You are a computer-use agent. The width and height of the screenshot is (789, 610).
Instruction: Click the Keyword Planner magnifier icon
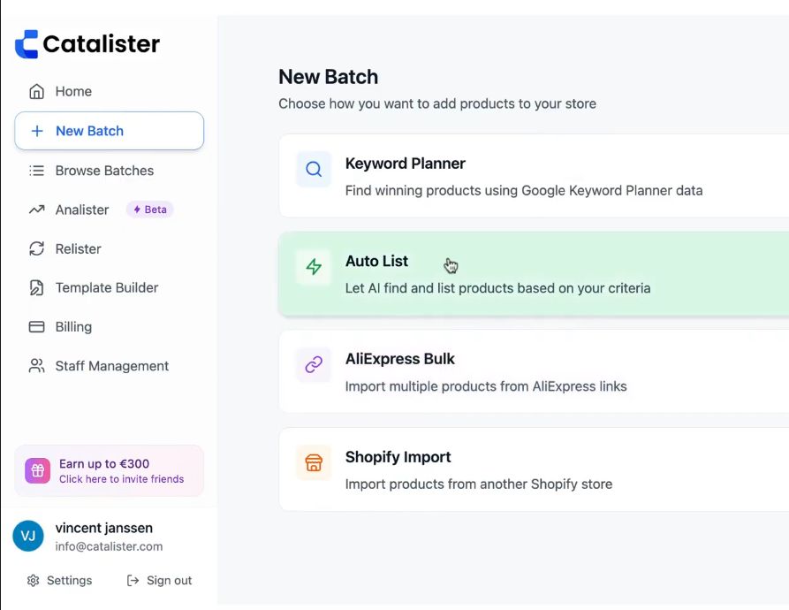pyautogui.click(x=314, y=169)
